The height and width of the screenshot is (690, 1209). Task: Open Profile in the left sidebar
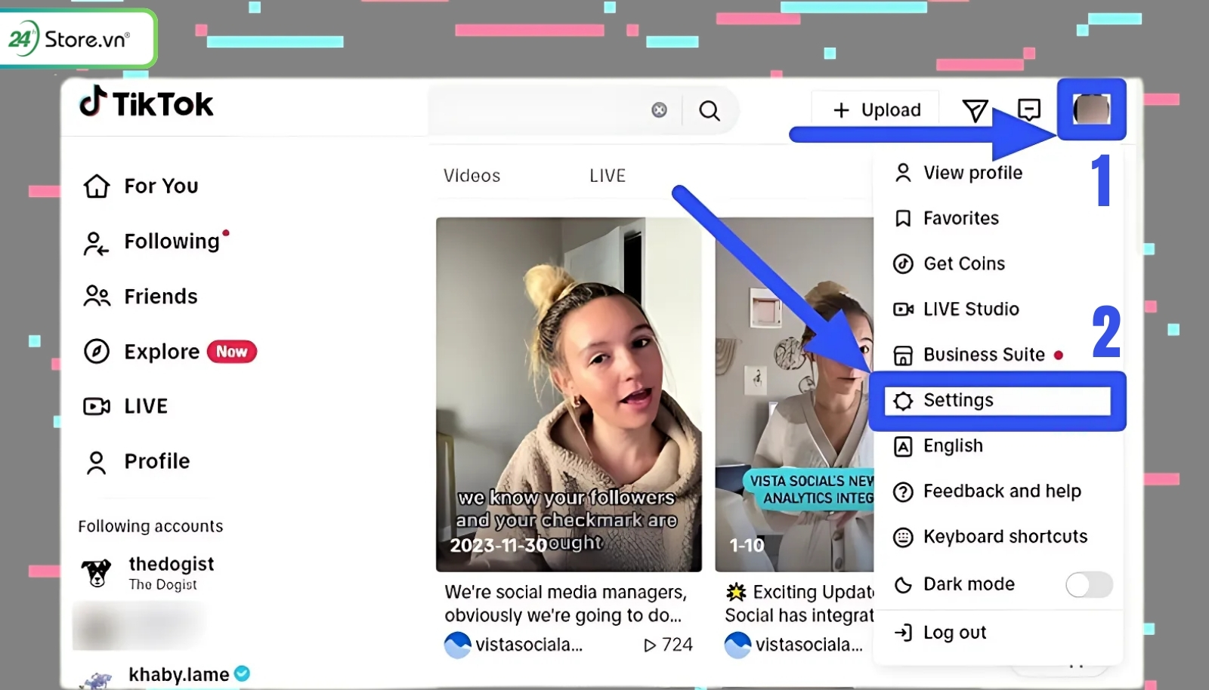pos(137,461)
